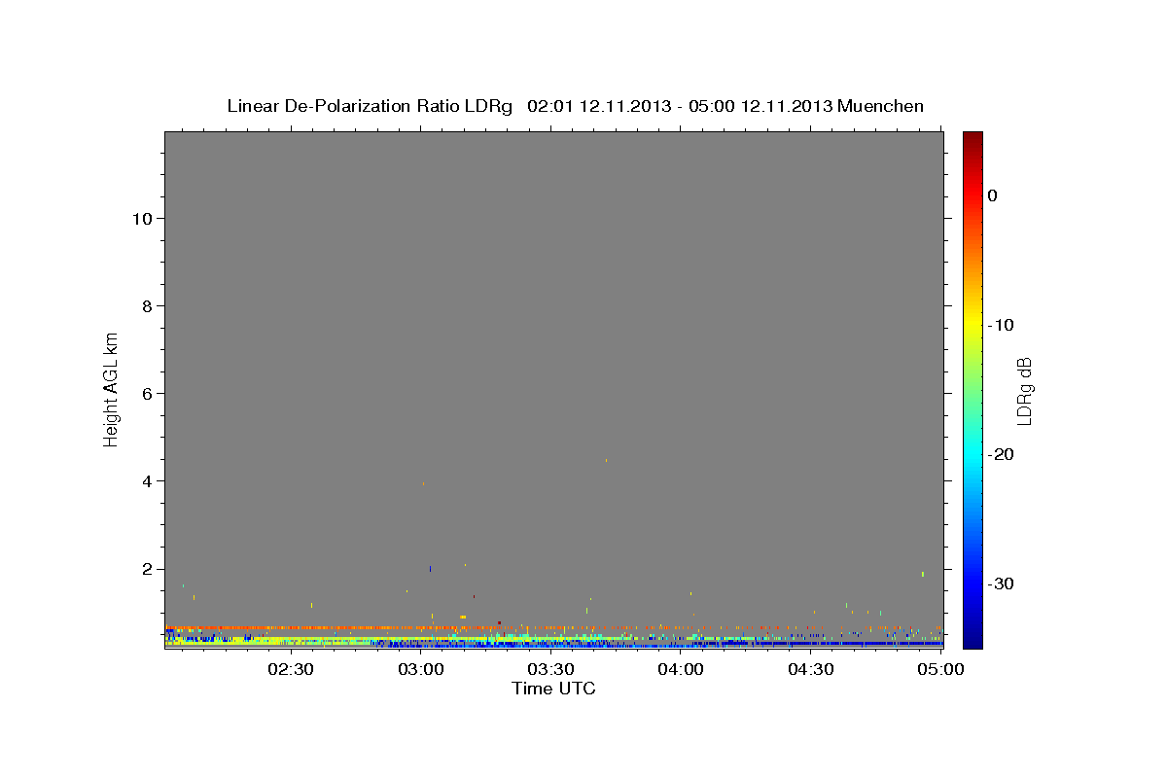Click the height axis value 2

coord(145,569)
